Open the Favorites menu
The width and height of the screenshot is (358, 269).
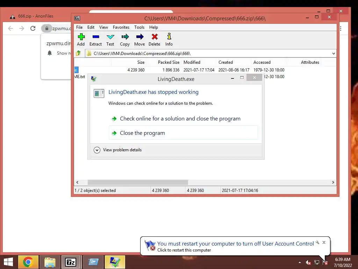[x=121, y=27]
